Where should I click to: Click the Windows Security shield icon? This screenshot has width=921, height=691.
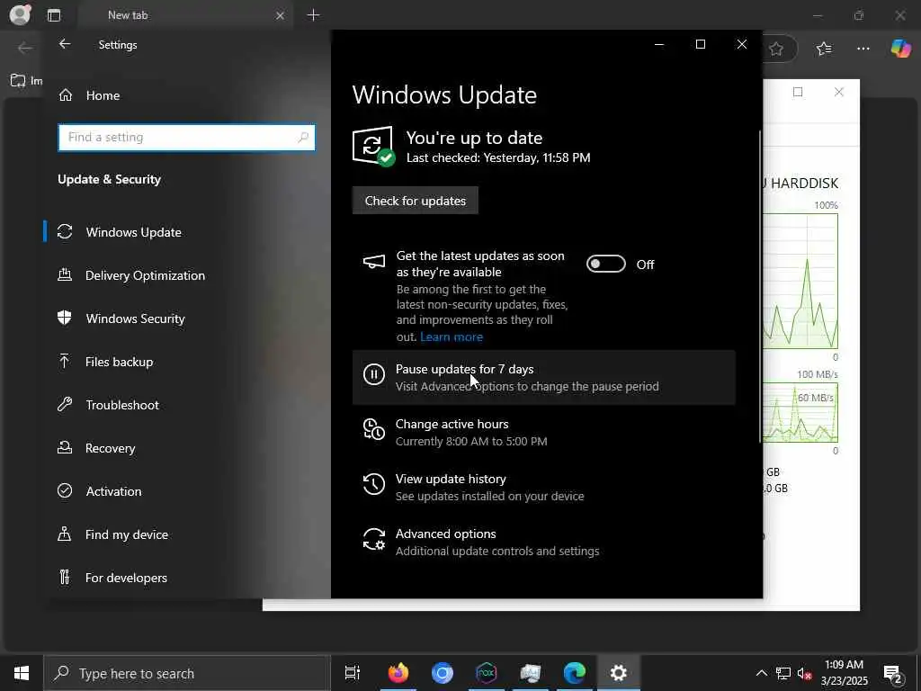[x=65, y=318]
